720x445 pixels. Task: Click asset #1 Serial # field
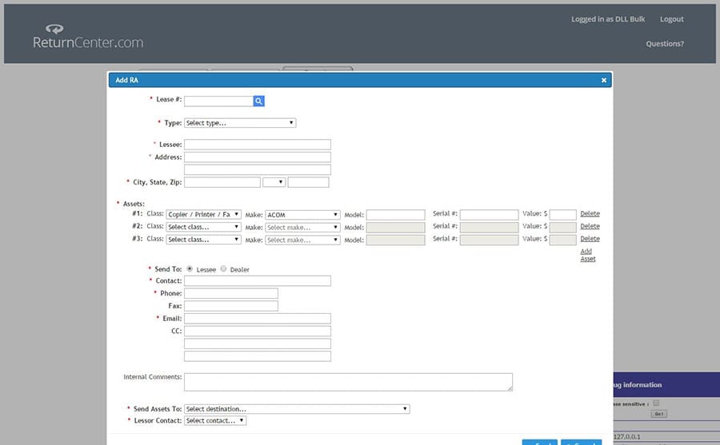pos(489,215)
